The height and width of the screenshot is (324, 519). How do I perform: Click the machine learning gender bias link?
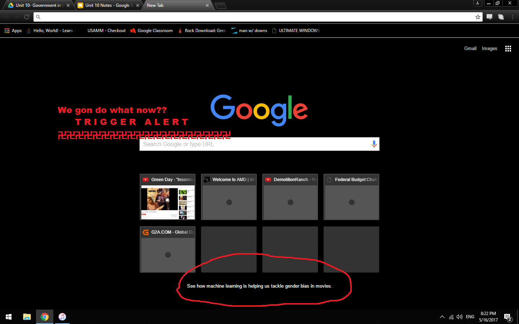click(259, 286)
